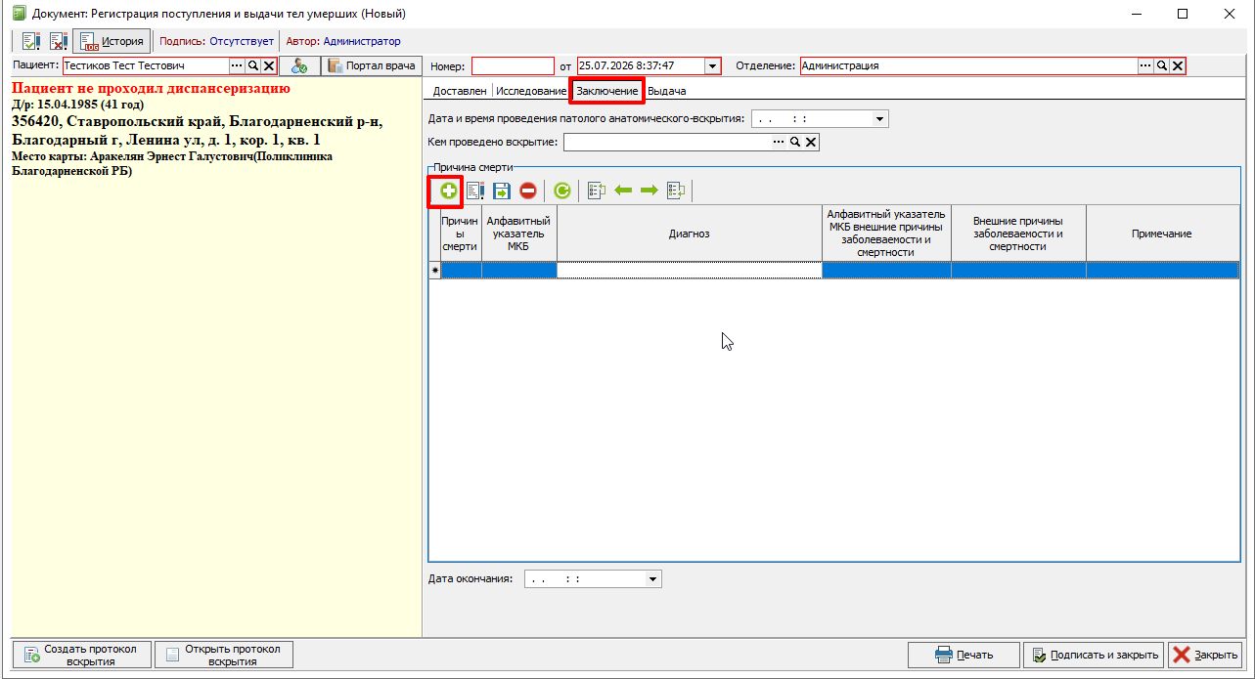Click the Номер input field

pyautogui.click(x=513, y=65)
